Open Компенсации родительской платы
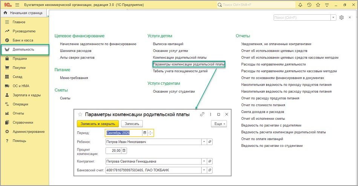Image resolution: width=358 pixels, height=186 pixels. (x=180, y=58)
